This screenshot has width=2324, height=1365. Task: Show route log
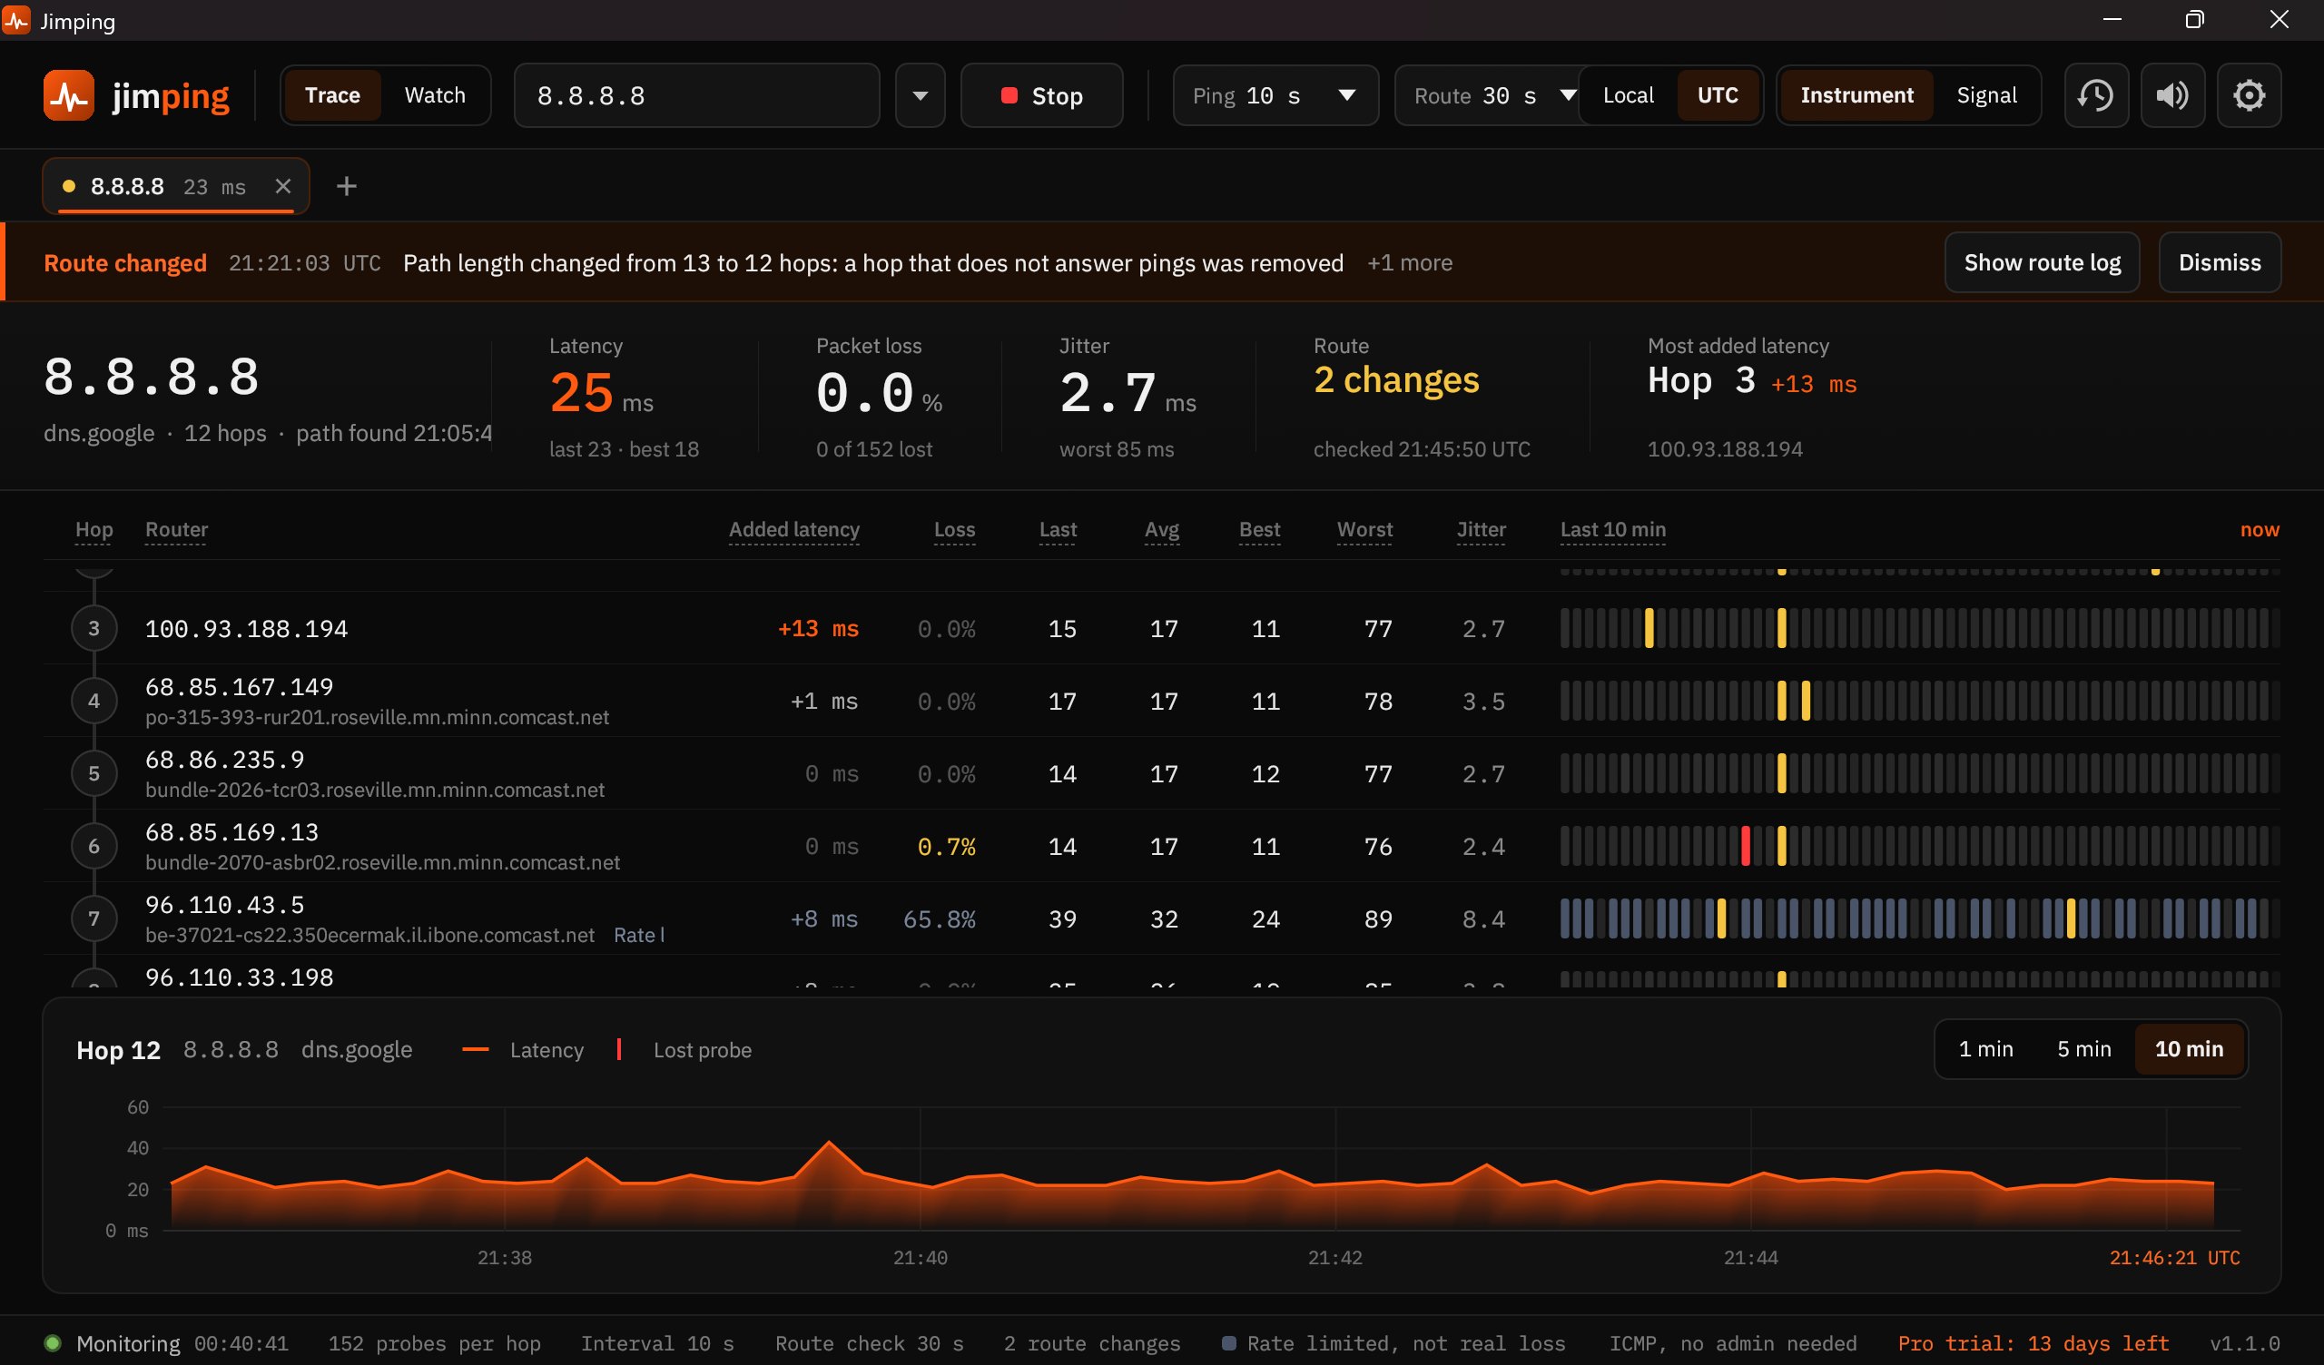click(2042, 262)
